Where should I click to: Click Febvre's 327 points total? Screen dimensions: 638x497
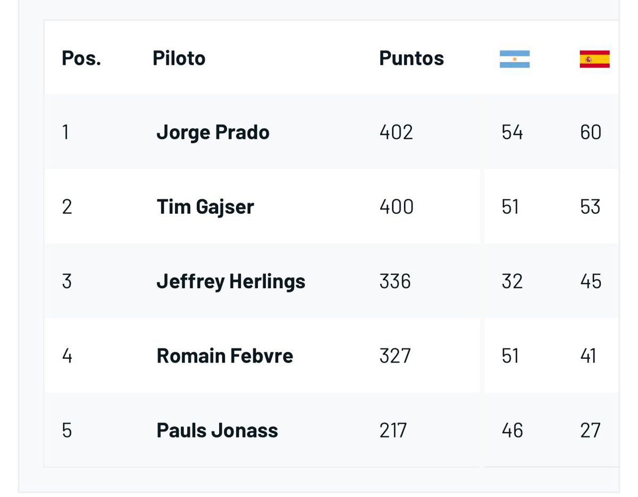click(x=395, y=356)
